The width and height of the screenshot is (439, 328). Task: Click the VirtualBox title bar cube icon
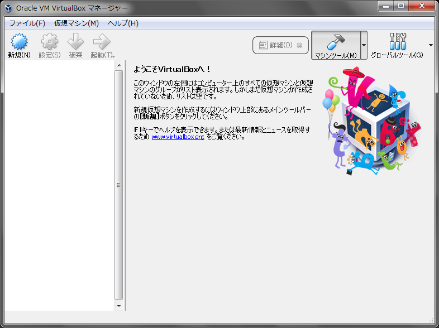8,8
